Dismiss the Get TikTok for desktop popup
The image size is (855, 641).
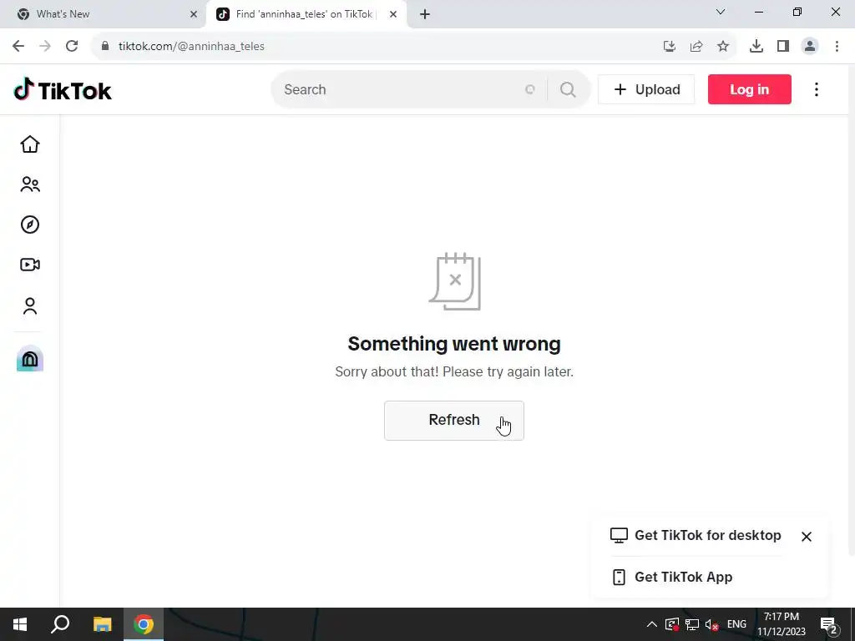click(x=807, y=537)
